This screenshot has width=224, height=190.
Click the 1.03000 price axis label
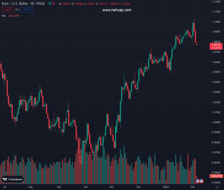coord(216,92)
